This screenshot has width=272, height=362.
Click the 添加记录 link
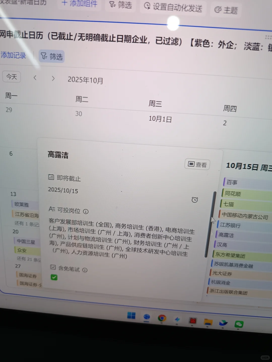[13, 55]
